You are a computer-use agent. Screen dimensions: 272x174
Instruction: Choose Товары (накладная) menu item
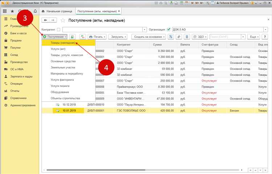[63, 43]
